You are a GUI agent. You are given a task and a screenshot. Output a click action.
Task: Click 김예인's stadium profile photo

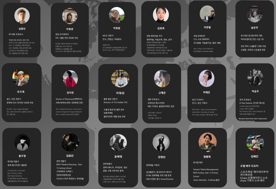tap(255, 142)
